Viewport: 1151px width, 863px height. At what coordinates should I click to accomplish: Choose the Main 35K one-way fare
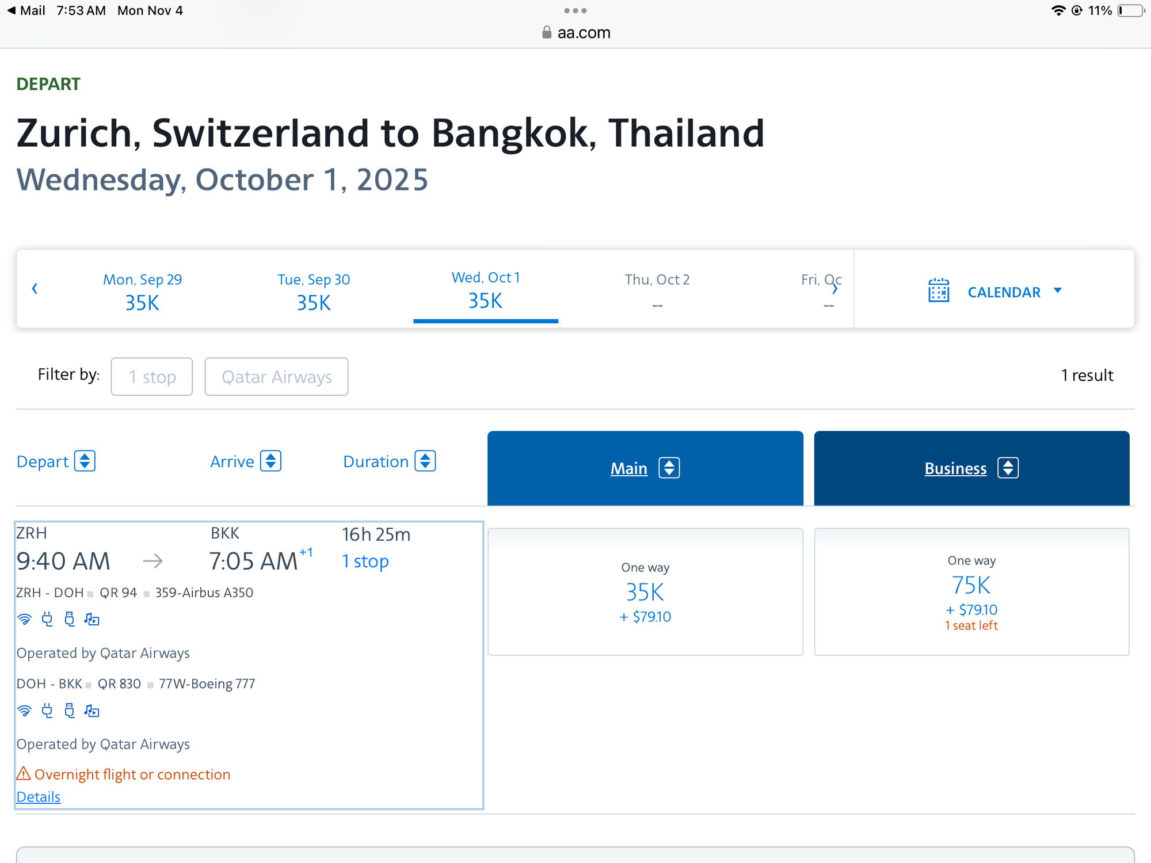coord(645,592)
